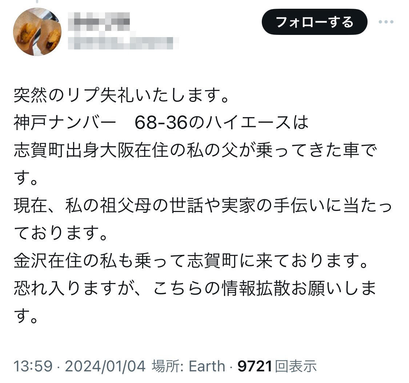Open the 9721 view count
409x383 pixels.
[255, 366]
